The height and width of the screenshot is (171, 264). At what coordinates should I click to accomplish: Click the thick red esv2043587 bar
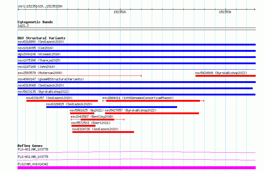[x=98, y=120]
